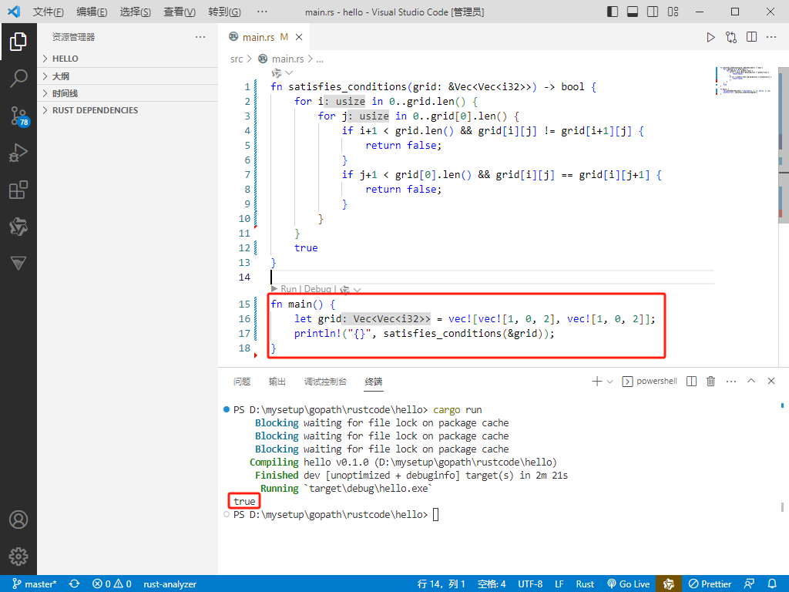Screen dimensions: 789x592
Task: Click the Run file play icon
Action: (x=710, y=37)
